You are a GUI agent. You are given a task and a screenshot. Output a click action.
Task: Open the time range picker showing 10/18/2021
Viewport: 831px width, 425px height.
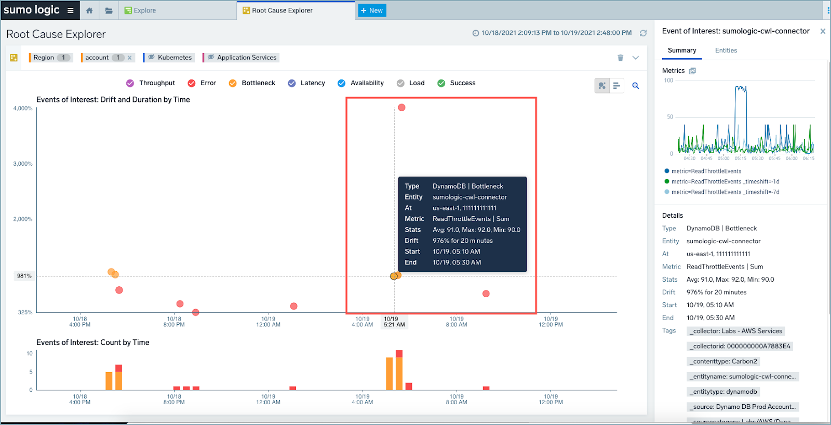(x=552, y=33)
